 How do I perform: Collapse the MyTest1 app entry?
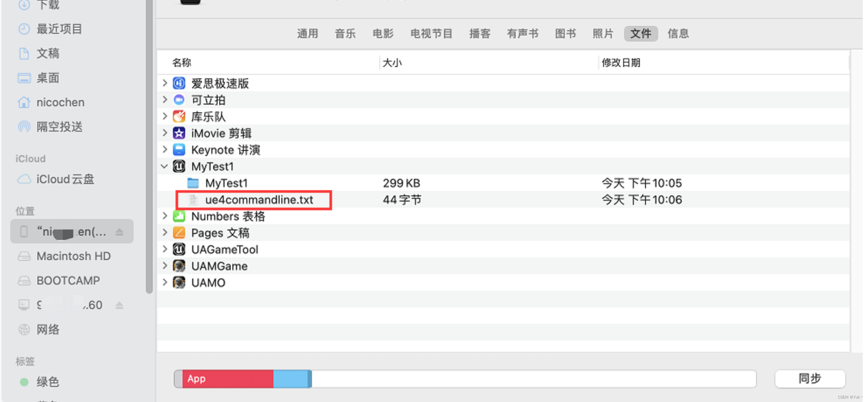(x=164, y=166)
